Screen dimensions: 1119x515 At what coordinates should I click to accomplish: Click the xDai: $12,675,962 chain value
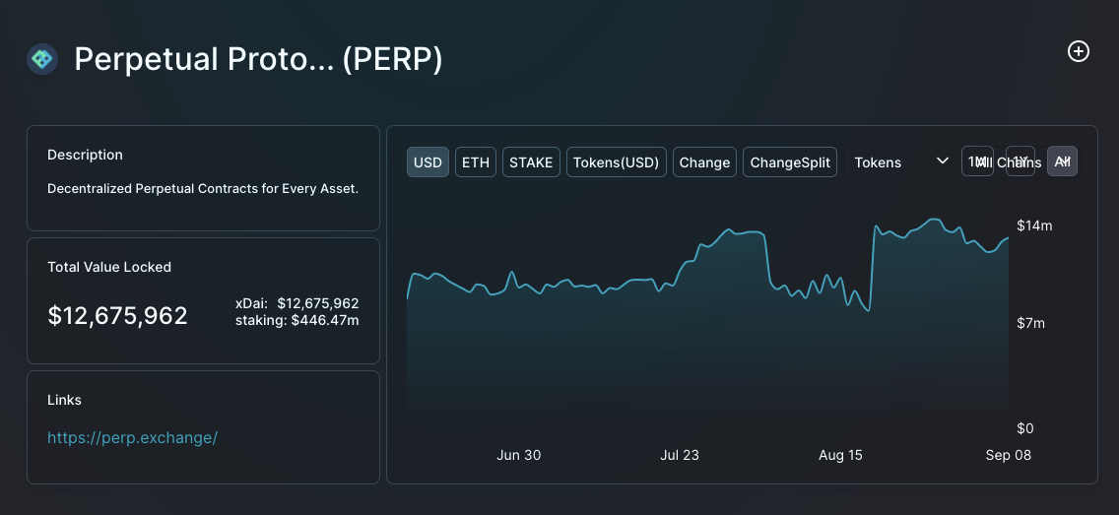pyautogui.click(x=296, y=303)
